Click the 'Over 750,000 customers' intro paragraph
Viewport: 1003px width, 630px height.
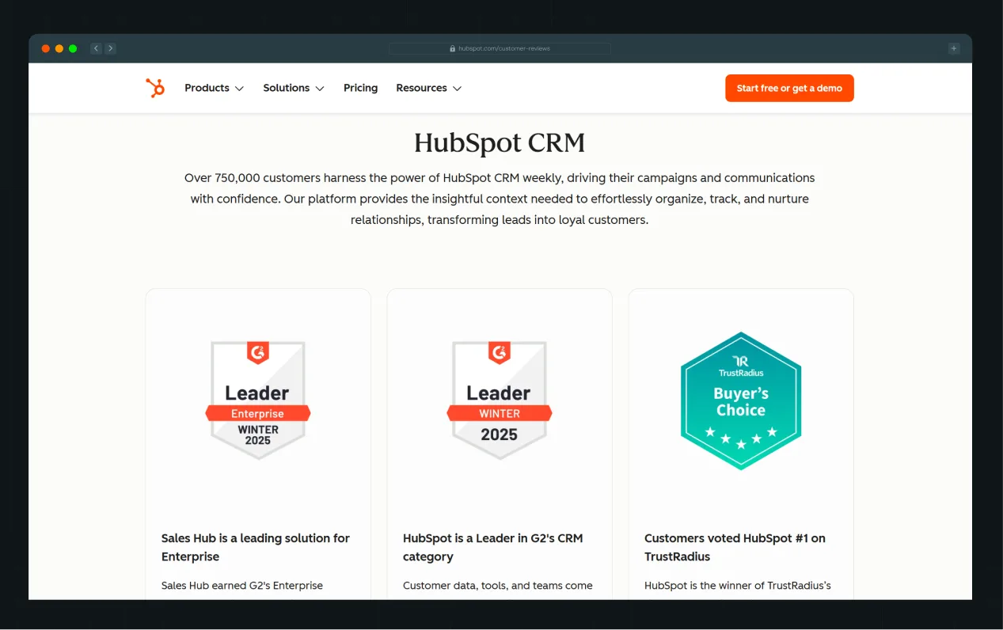click(x=500, y=199)
